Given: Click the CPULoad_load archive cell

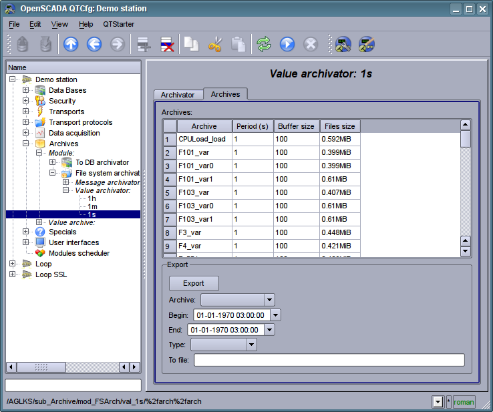Looking at the screenshot, I should pos(204,139).
